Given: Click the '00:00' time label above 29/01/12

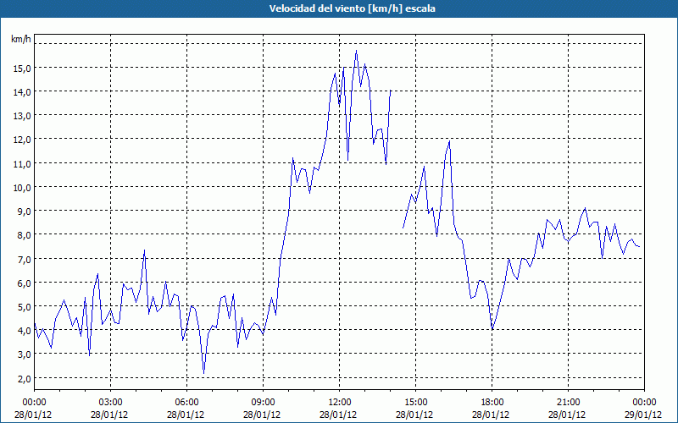Looking at the screenshot, I should (644, 403).
